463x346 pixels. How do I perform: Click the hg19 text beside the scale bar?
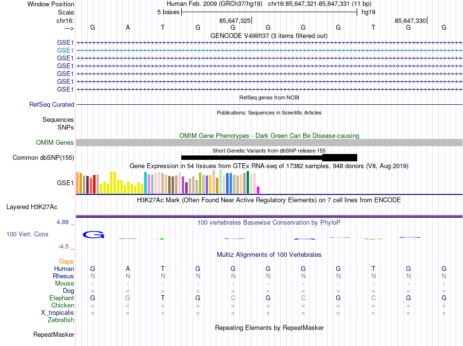(368, 12)
